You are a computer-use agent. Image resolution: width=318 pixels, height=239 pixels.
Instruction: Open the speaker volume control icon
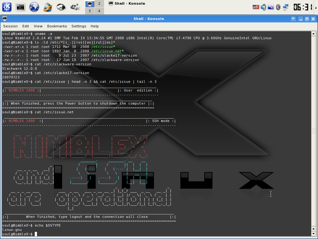point(263,7)
